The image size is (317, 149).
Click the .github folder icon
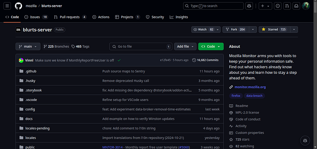tap(21, 71)
